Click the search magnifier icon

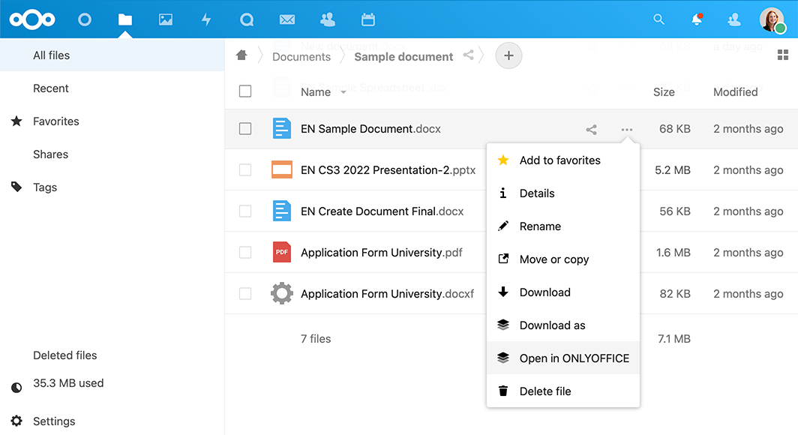[x=658, y=19]
